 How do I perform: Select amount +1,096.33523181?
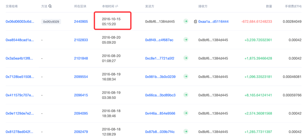(258, 77)
